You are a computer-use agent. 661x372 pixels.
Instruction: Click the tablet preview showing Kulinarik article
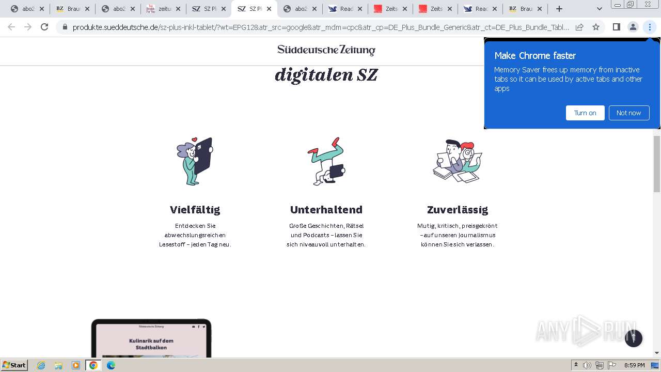click(x=151, y=338)
